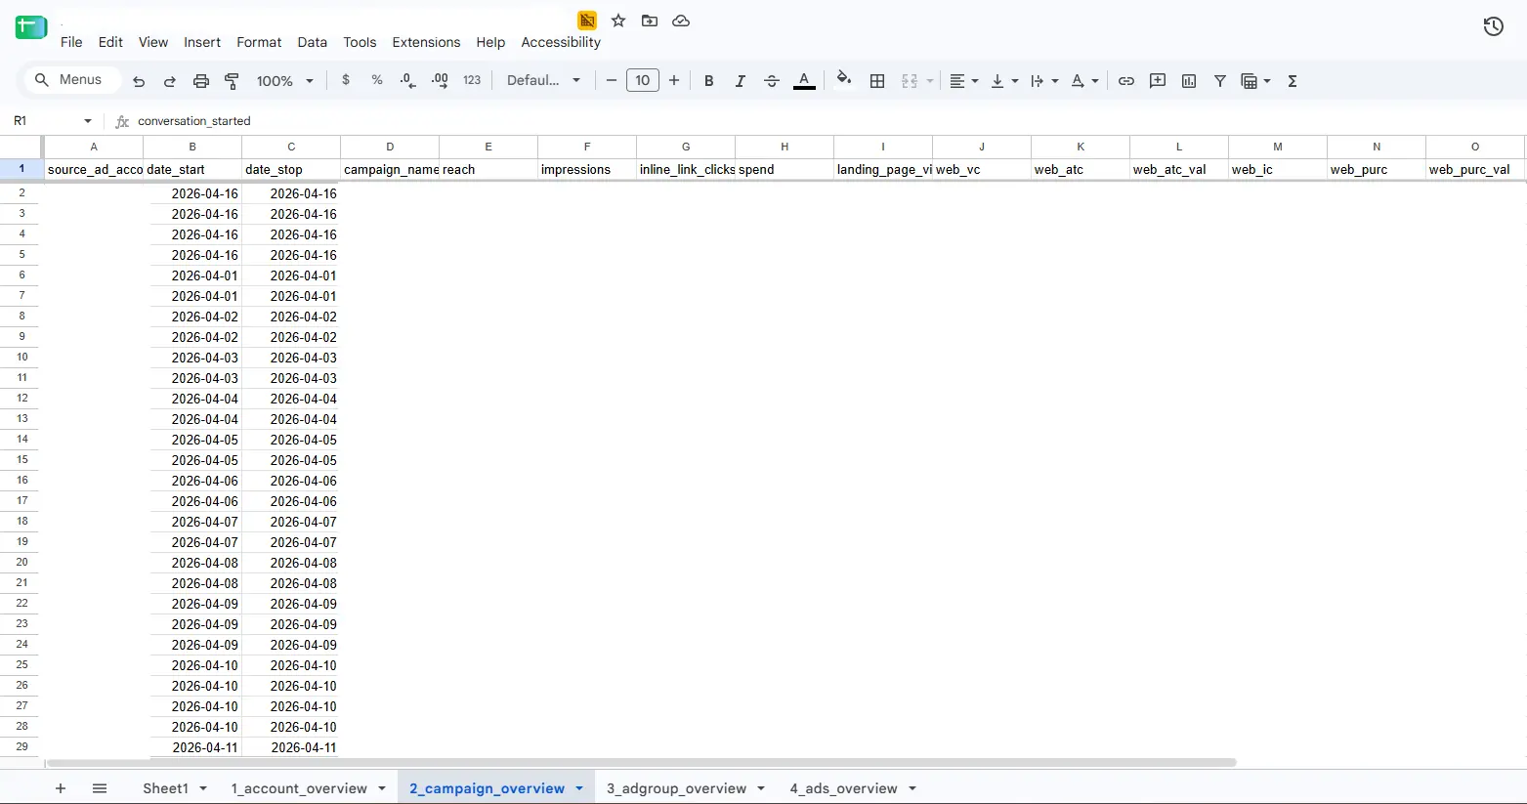Toggle bold formatting
The height and width of the screenshot is (804, 1527).
click(709, 81)
